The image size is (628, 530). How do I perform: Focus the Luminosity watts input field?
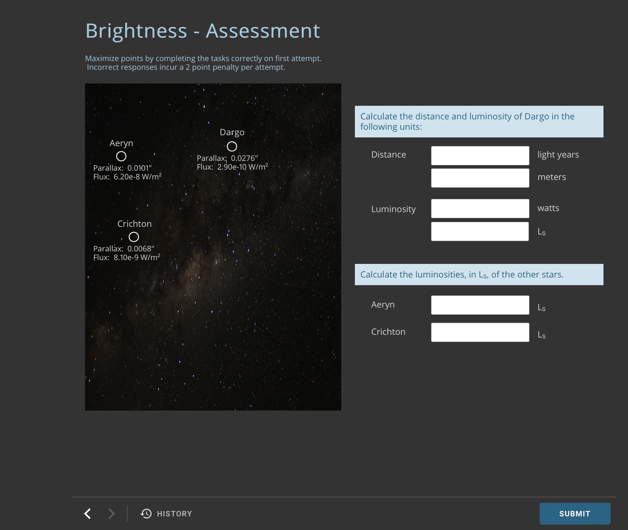(480, 209)
